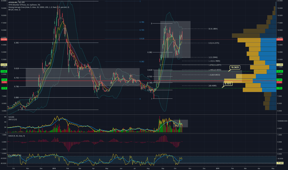Click the 1.13(11.7895) extension level label
Viewport: 288px width, 170px height.
(214, 61)
